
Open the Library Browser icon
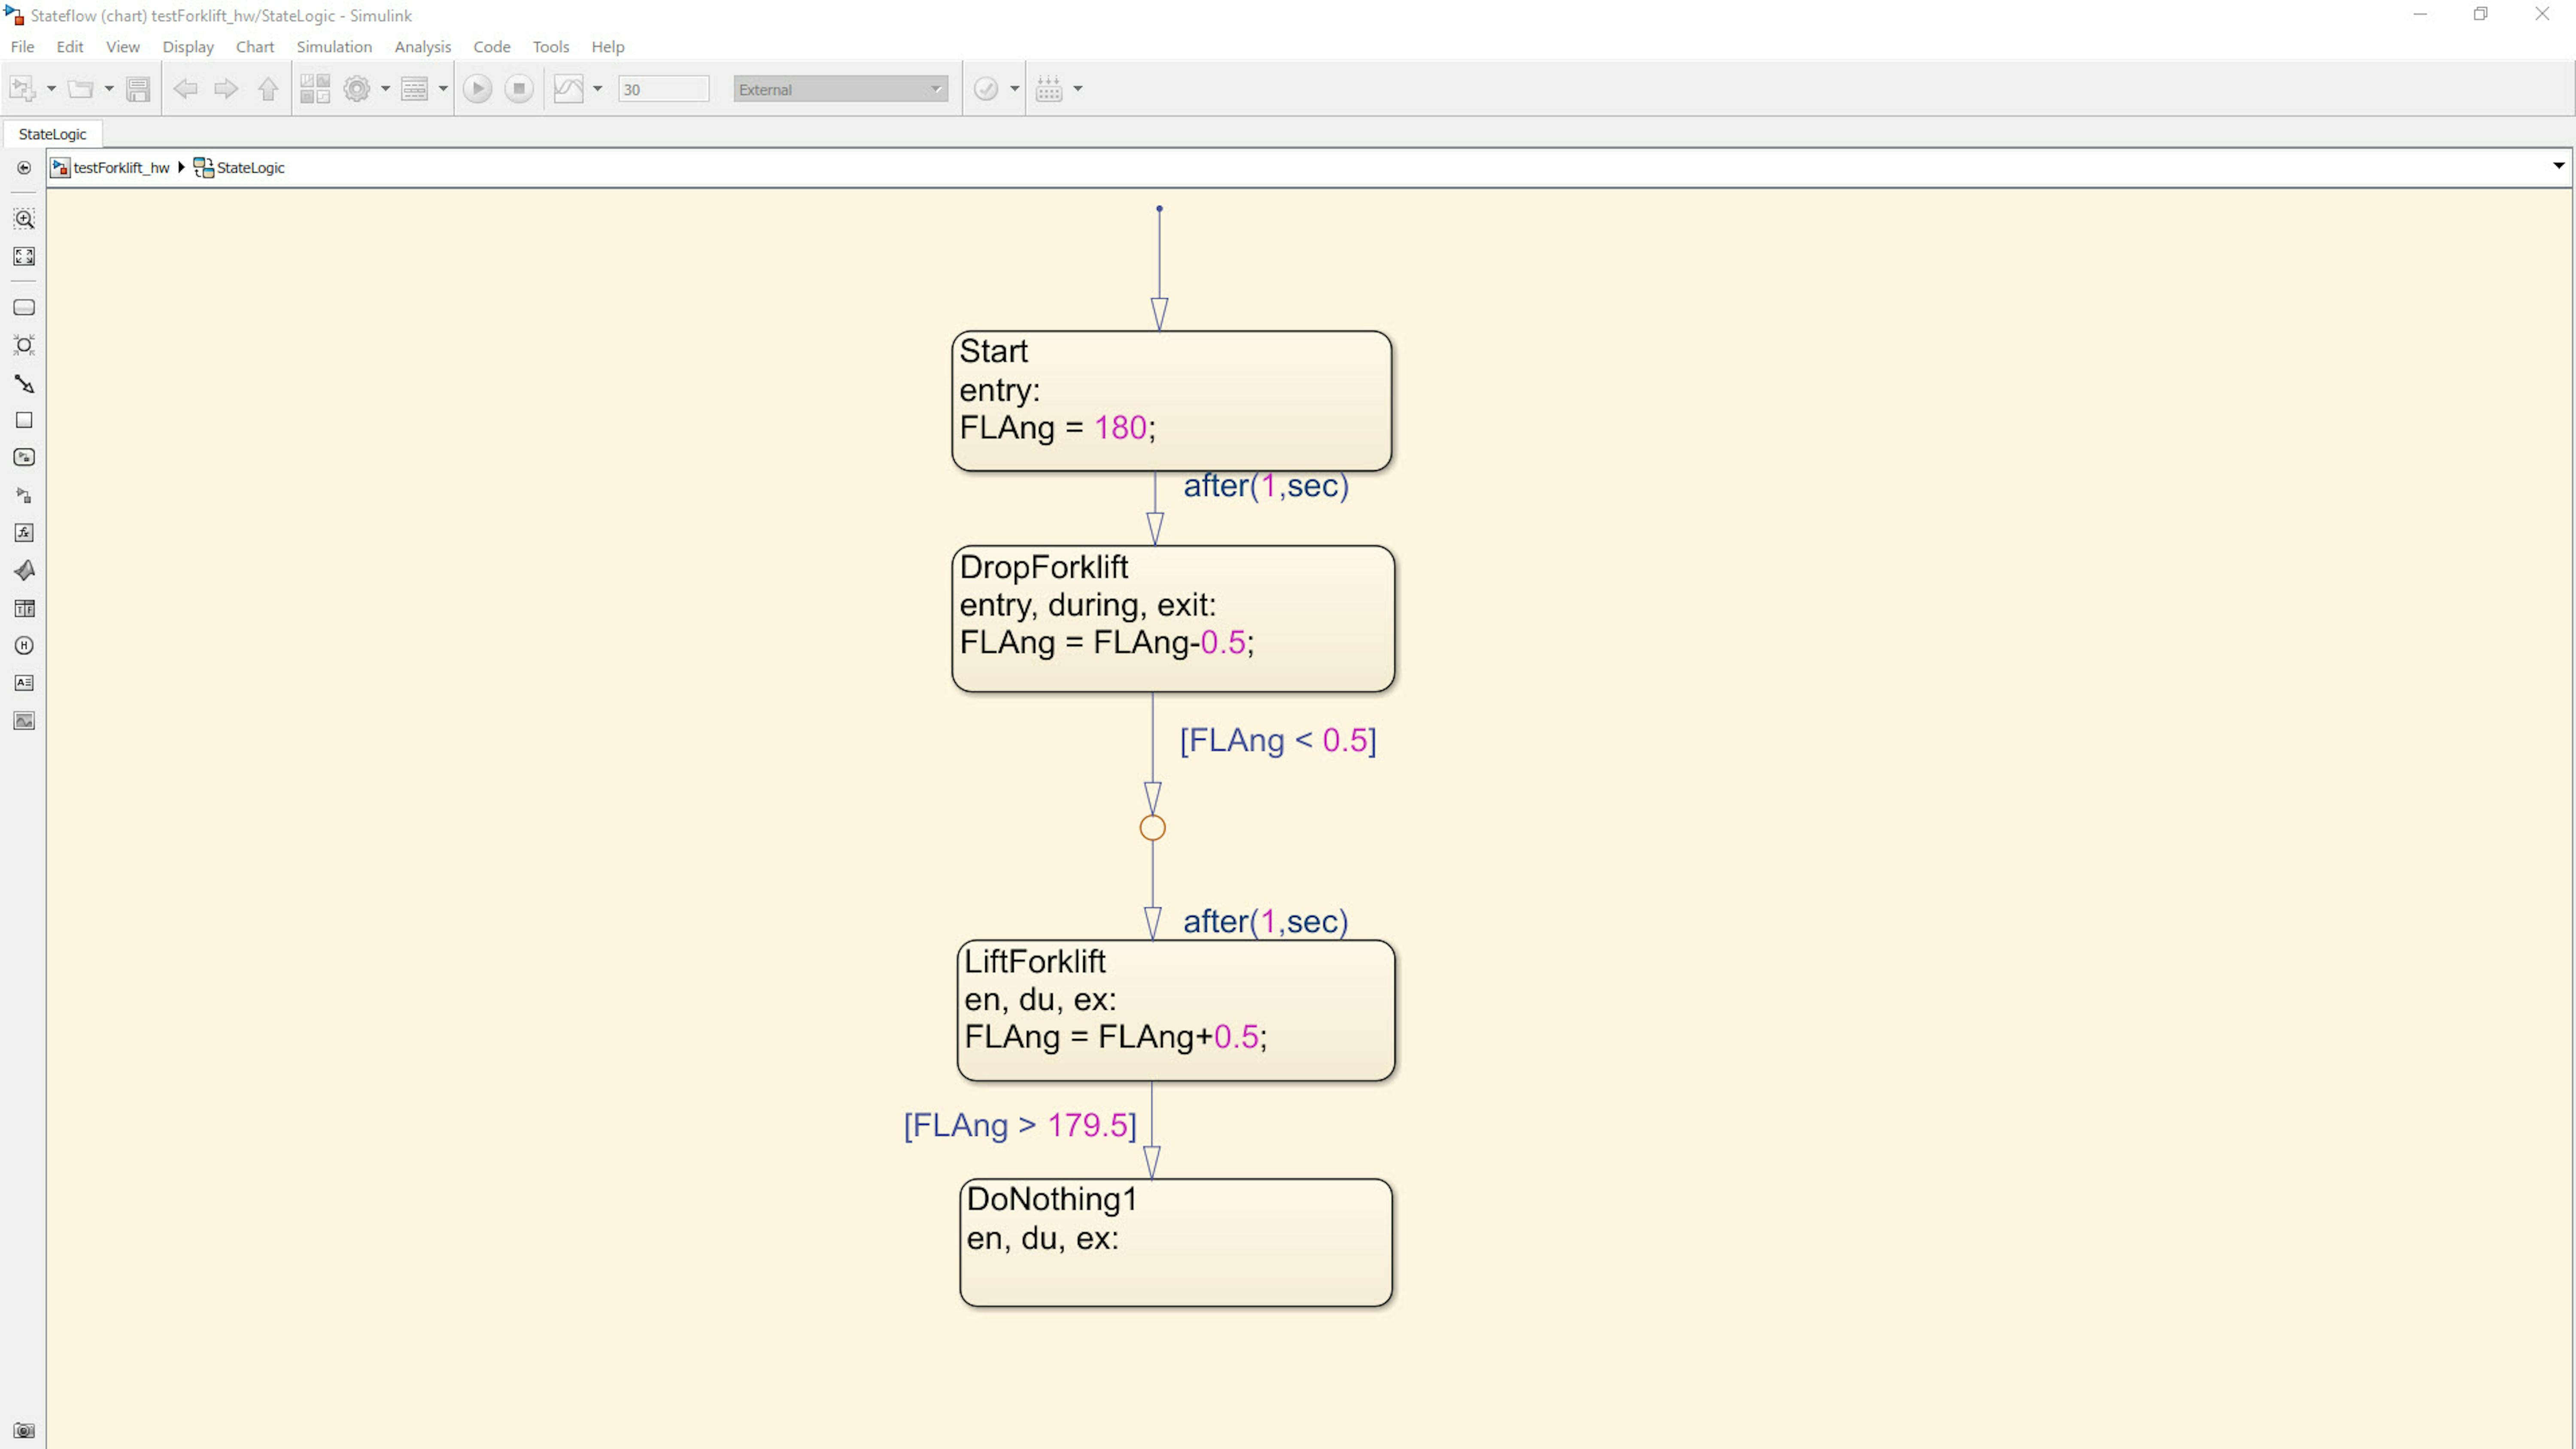point(315,89)
